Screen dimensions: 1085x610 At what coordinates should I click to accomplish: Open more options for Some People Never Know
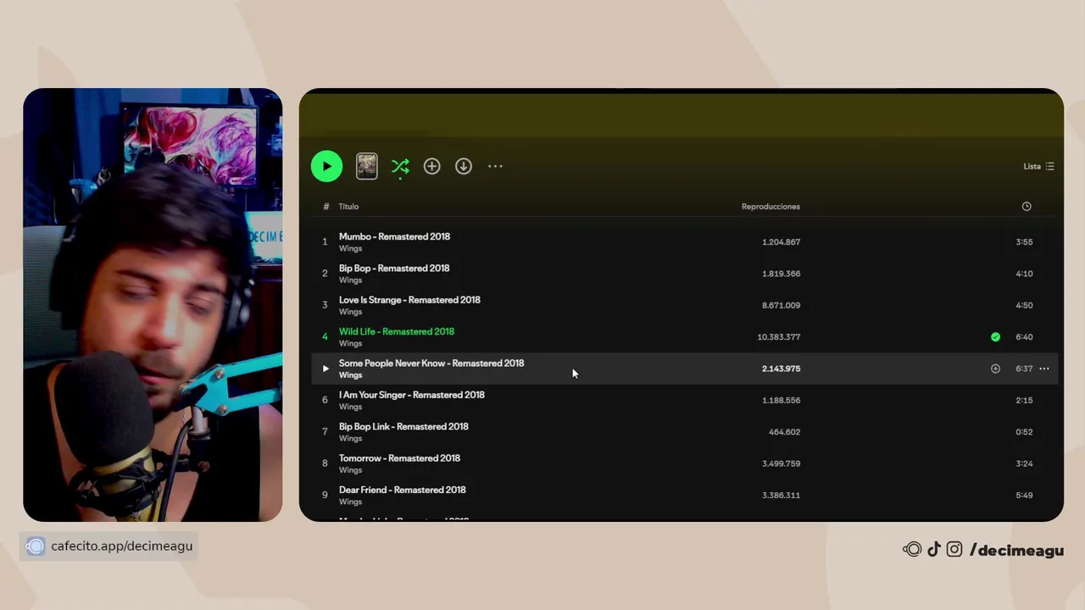point(1044,369)
